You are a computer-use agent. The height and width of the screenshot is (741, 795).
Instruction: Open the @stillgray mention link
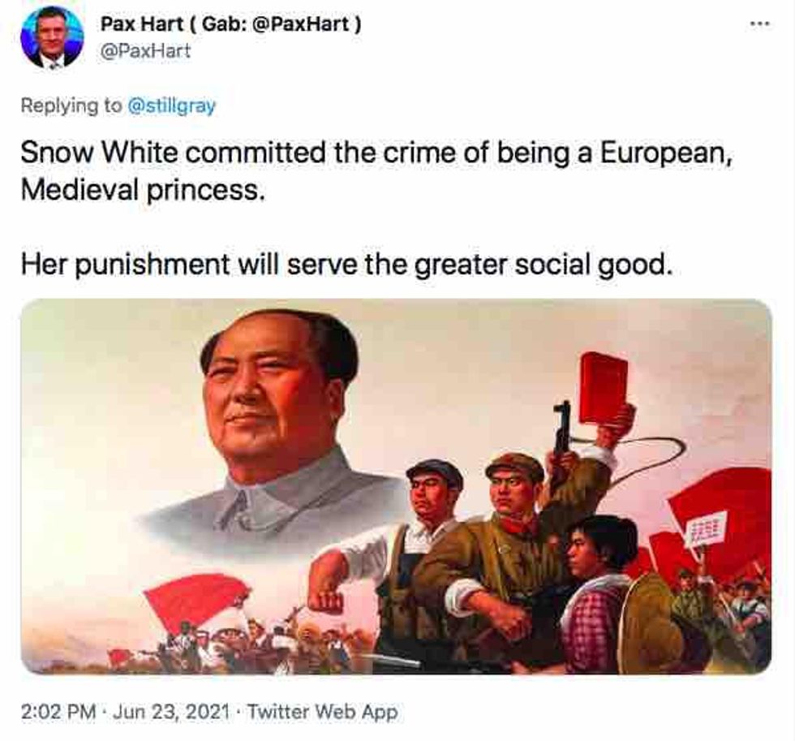pos(172,106)
